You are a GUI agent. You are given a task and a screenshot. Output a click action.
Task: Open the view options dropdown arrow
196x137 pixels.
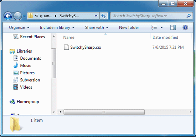[161, 28]
